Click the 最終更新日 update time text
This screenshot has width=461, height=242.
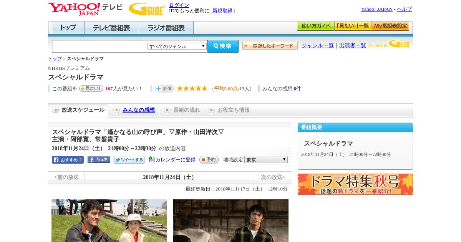[237, 189]
